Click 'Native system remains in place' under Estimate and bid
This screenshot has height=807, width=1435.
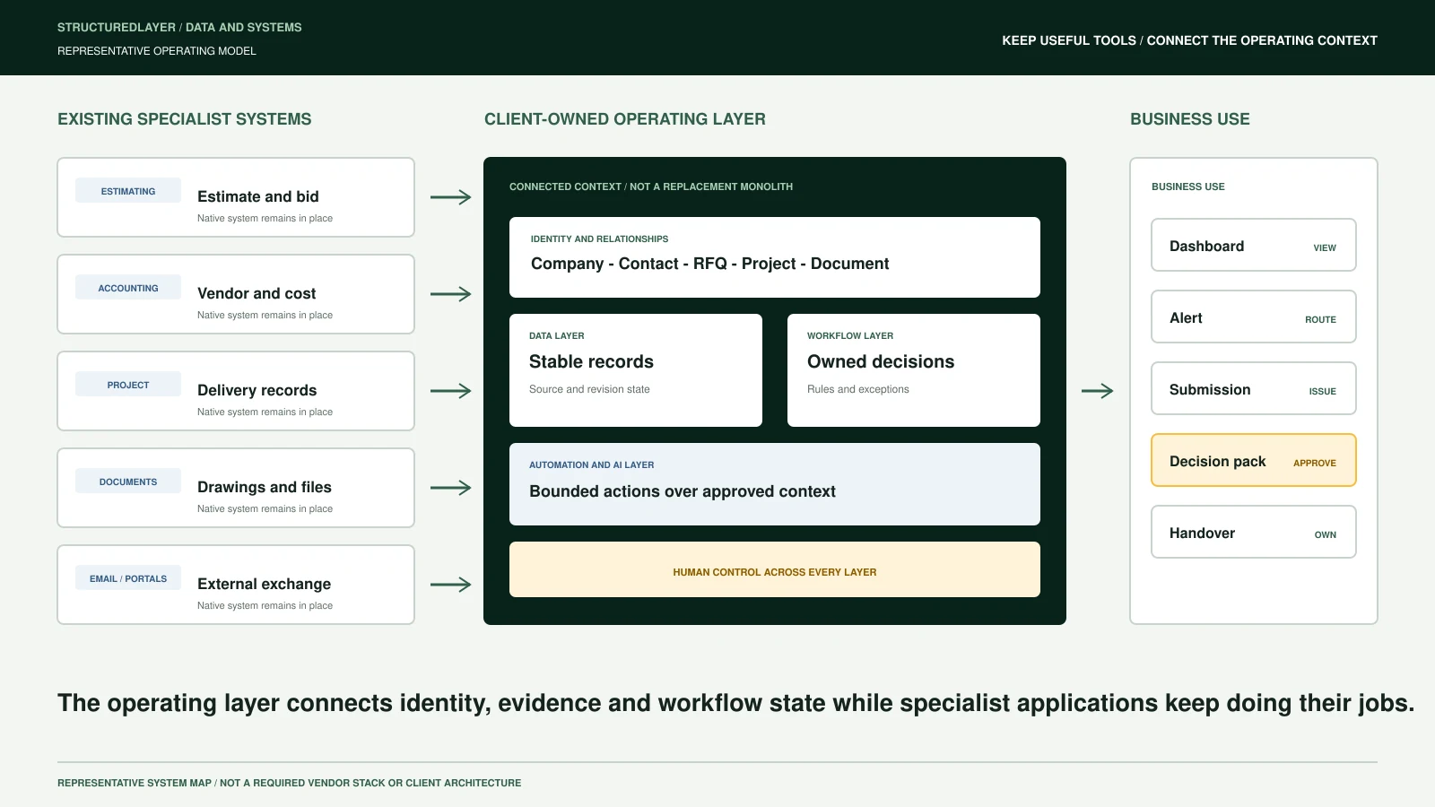[265, 218]
